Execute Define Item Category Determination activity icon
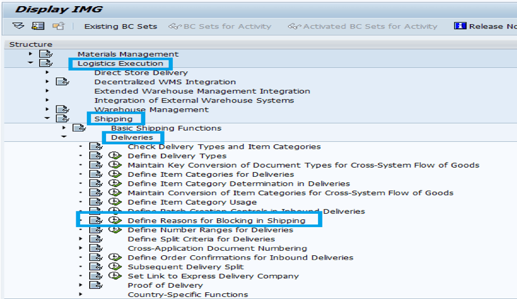This screenshot has width=517, height=299. [x=115, y=183]
